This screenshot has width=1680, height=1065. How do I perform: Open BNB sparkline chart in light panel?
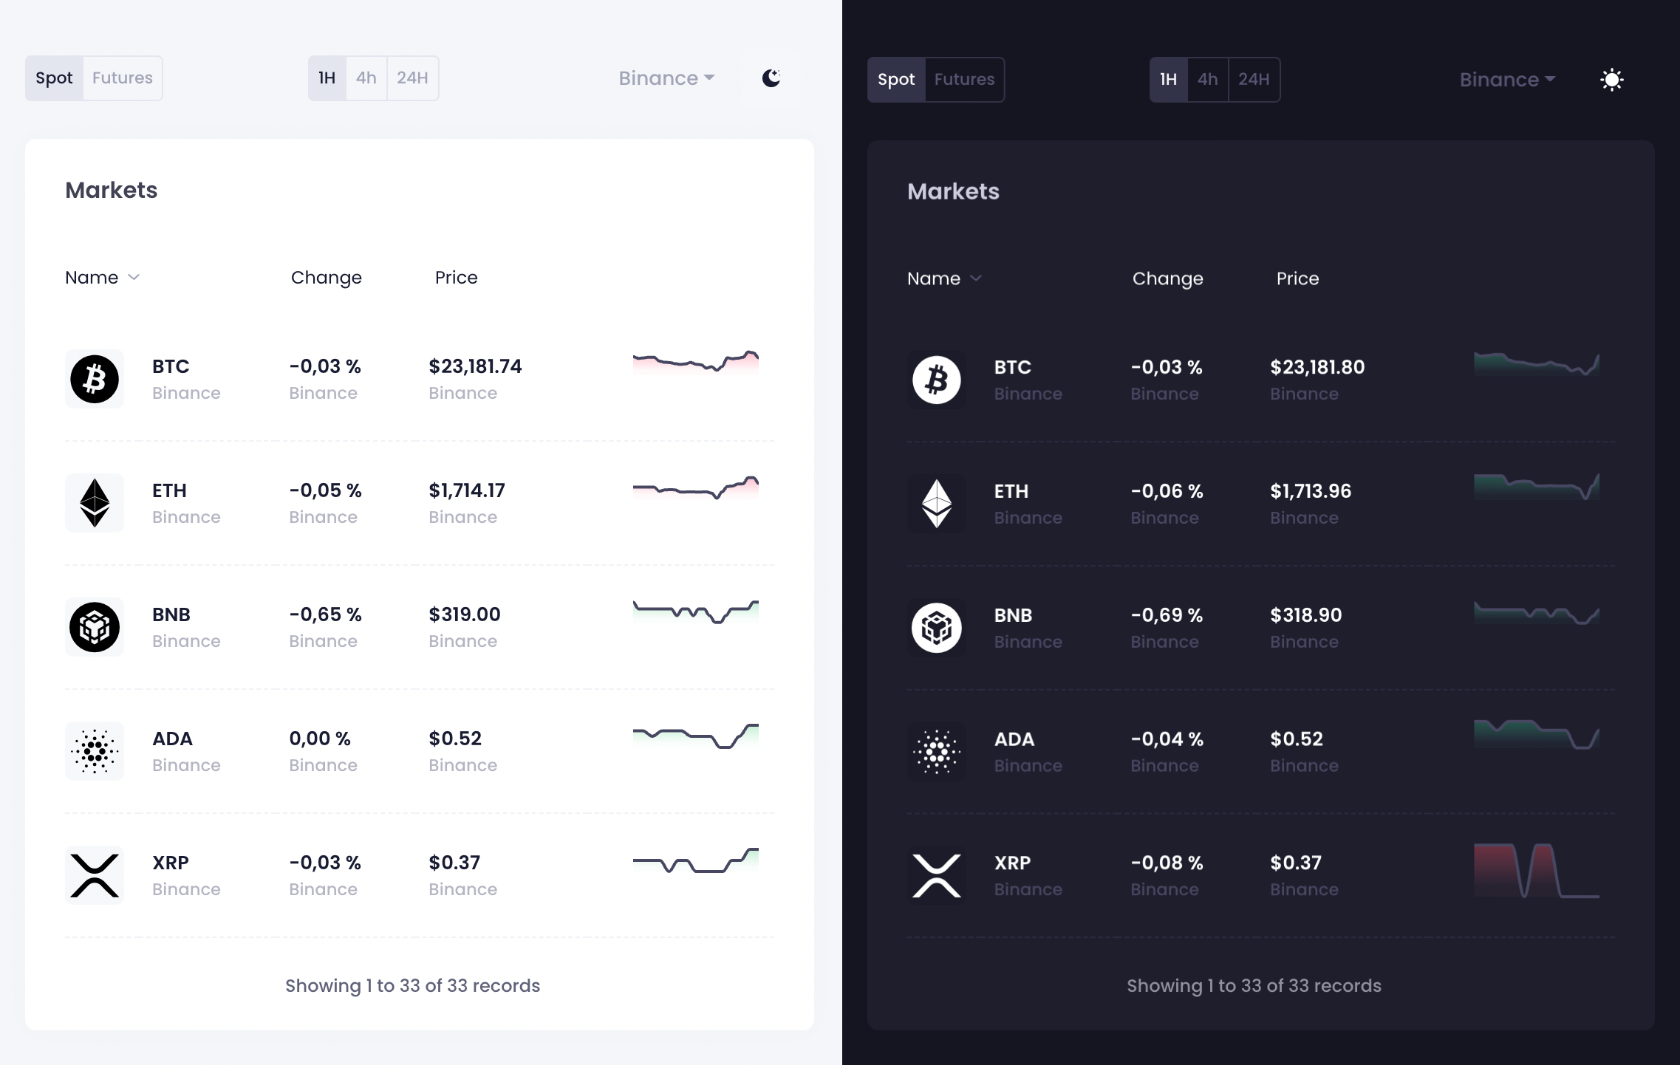696,612
